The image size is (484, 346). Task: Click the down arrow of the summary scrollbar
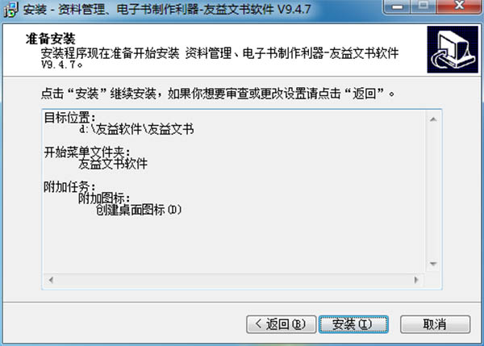[x=433, y=264]
